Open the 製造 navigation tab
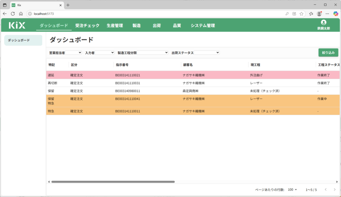 (x=137, y=25)
